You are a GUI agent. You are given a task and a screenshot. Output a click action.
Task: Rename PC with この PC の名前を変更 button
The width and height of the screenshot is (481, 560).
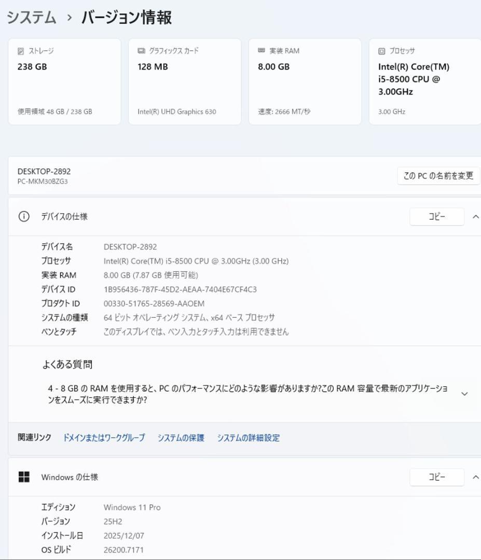(x=438, y=176)
